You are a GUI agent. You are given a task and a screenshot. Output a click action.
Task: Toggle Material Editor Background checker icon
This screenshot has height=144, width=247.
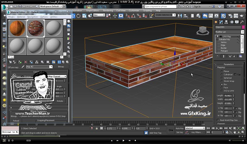pos(69,30)
